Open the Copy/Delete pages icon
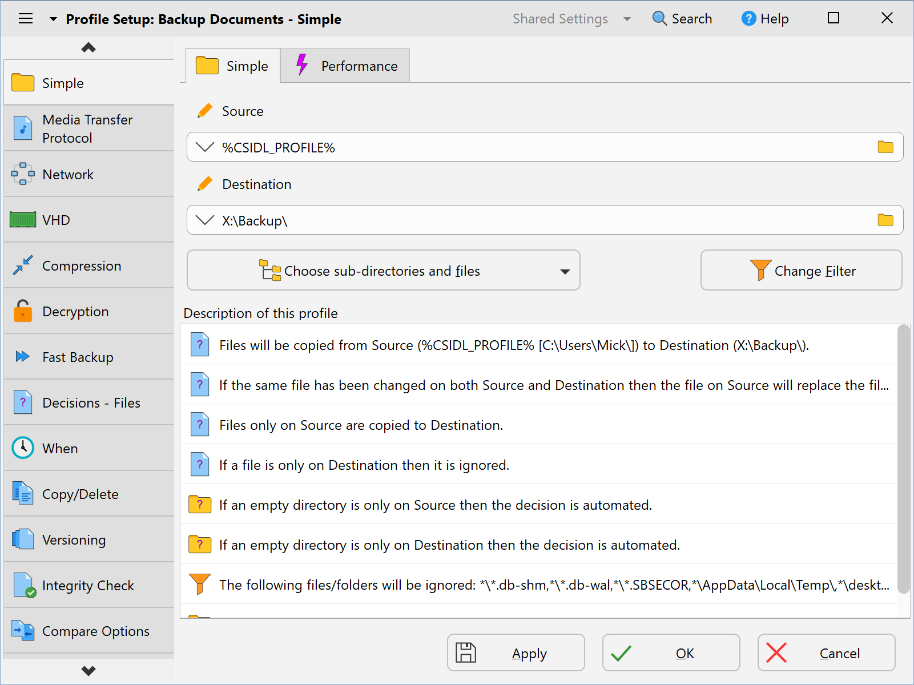Screen dimensions: 914x685 (x=22, y=494)
